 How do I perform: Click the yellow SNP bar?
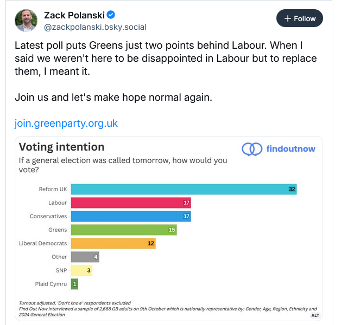pos(81,270)
